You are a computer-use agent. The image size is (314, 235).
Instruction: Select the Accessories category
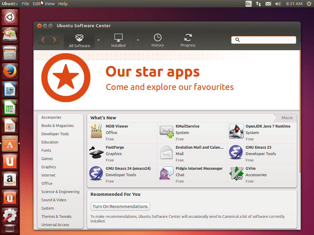pos(51,117)
